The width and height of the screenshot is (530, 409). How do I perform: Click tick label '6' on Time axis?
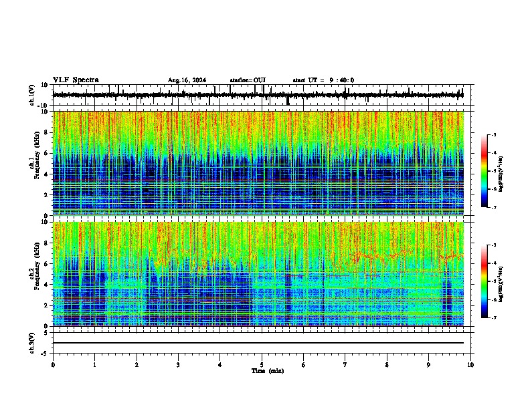pos(304,365)
